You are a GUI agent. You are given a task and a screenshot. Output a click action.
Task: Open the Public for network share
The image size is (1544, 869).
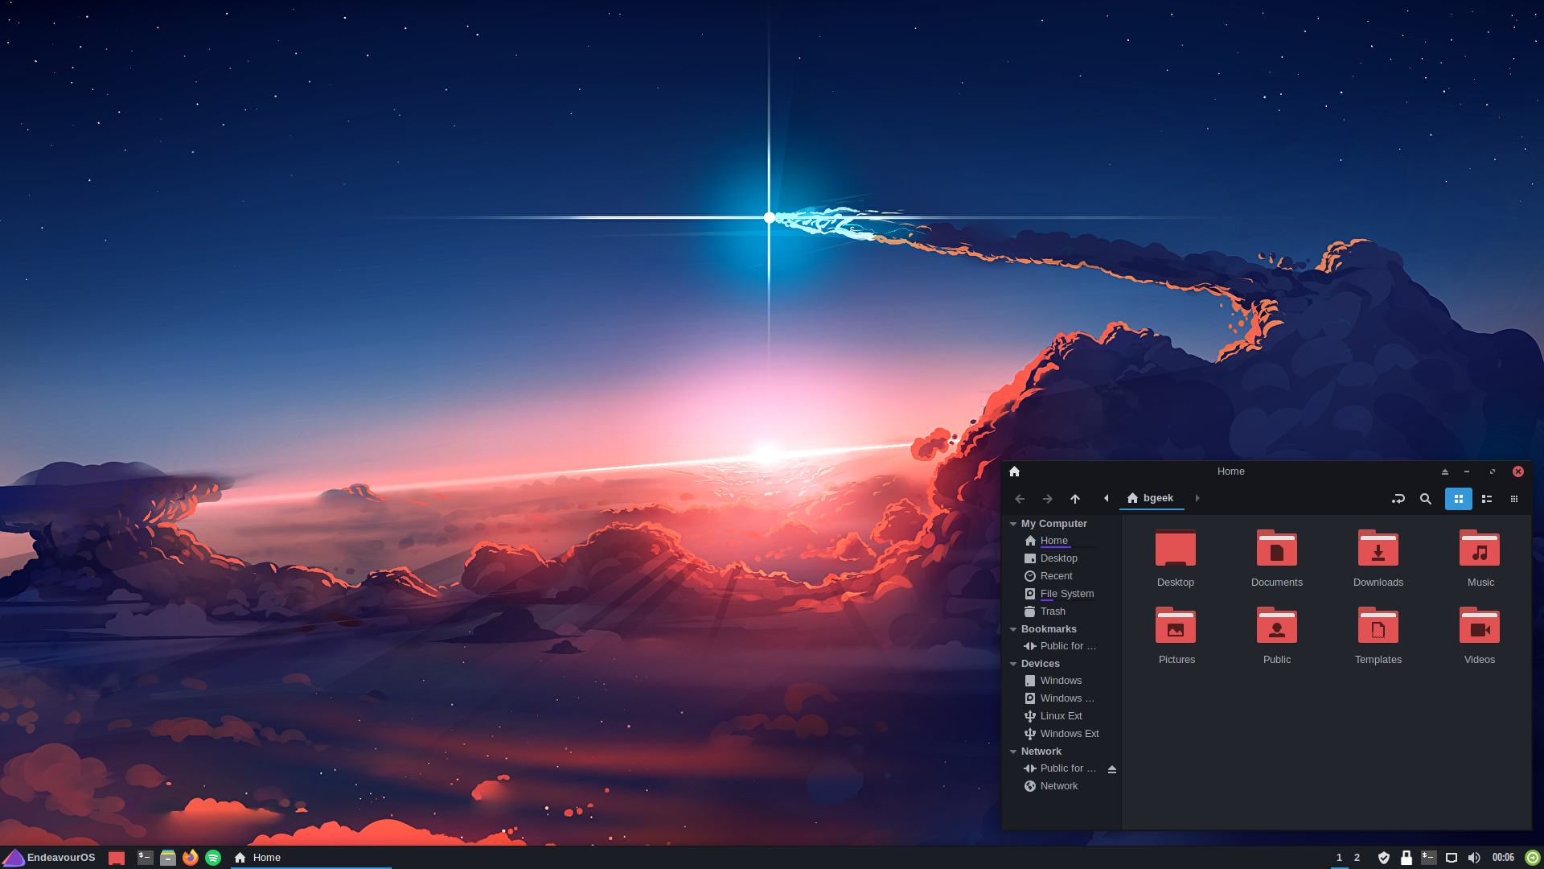point(1065,768)
